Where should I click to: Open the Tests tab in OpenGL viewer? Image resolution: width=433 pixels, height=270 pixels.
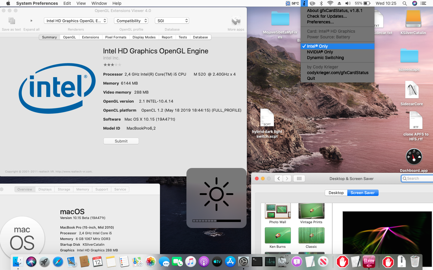click(x=183, y=37)
